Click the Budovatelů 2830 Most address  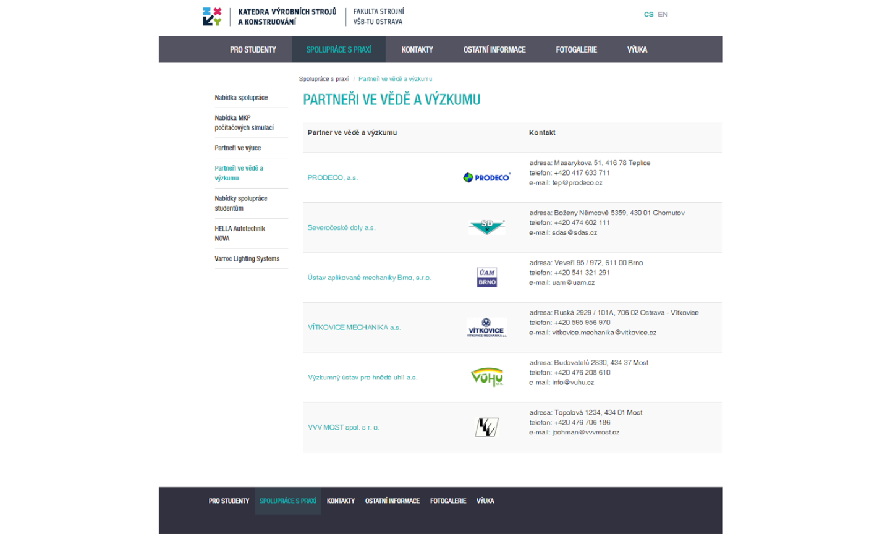tap(601, 363)
